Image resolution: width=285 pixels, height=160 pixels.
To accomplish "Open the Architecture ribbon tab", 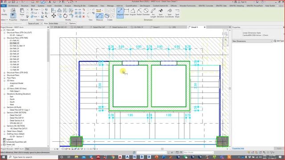I will [13, 6].
